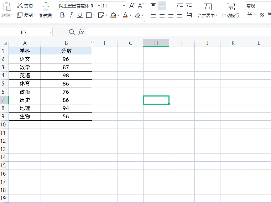Click the decrease indent icon
Screen dimensions: 271x203
coord(180,6)
